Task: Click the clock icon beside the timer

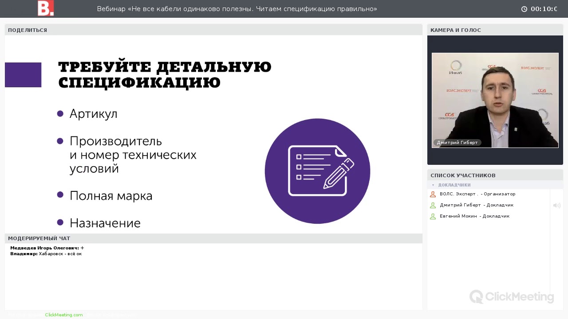Action: pos(524,9)
